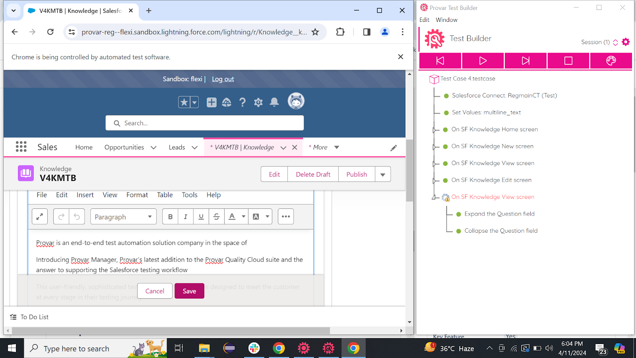Open the text color dropdown arrow

click(244, 216)
